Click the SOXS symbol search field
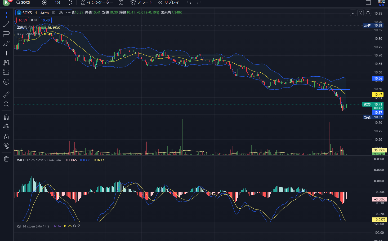 pyautogui.click(x=23, y=3)
